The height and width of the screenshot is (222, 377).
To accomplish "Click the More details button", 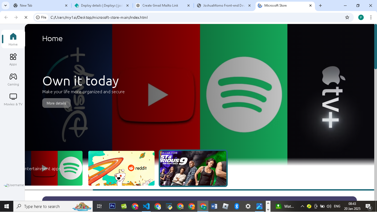I will pyautogui.click(x=56, y=103).
